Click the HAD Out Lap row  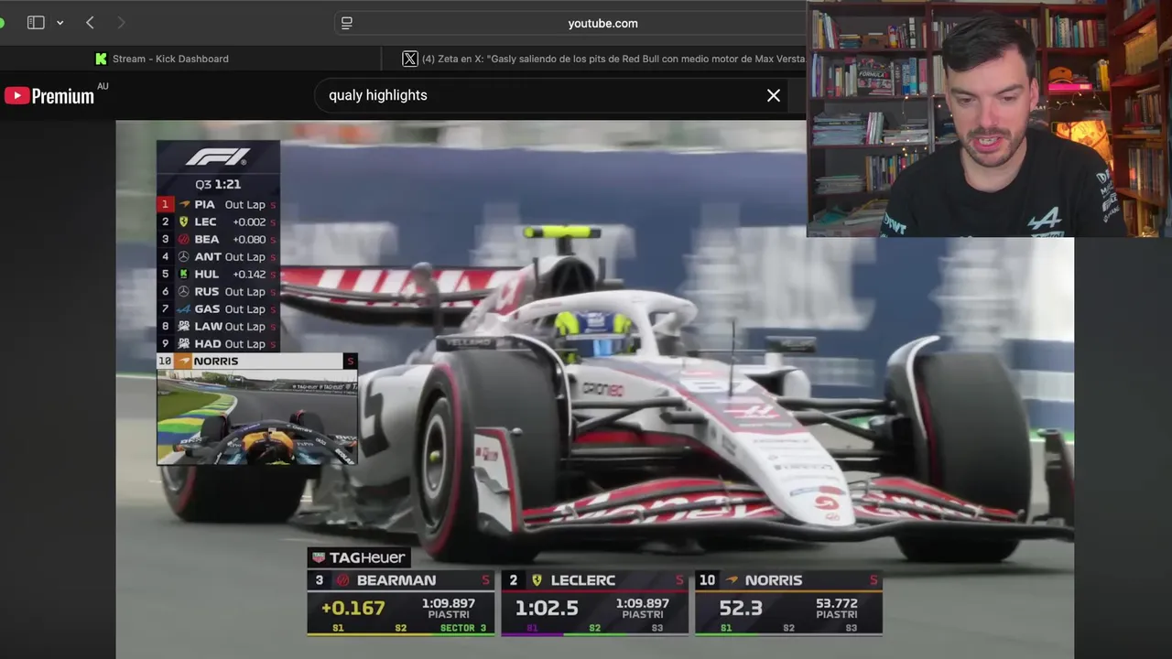click(218, 344)
